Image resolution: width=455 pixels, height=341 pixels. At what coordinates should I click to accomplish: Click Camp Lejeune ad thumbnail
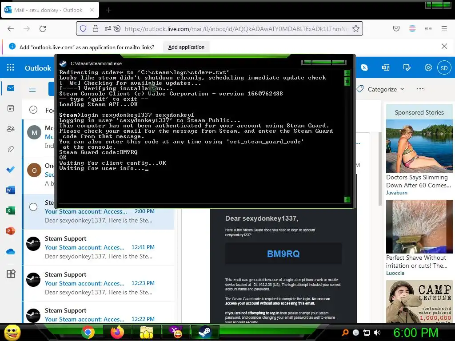pyautogui.click(x=419, y=302)
